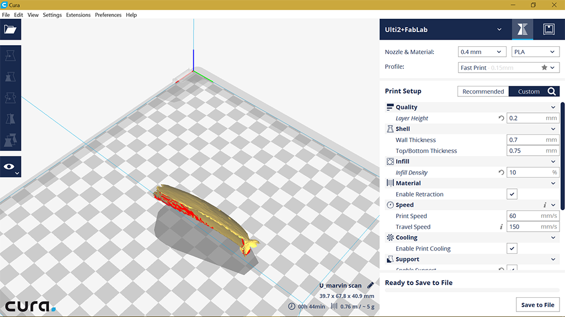Click the U_marvin scan job name
Screen dimensions: 565x317
[340, 286]
